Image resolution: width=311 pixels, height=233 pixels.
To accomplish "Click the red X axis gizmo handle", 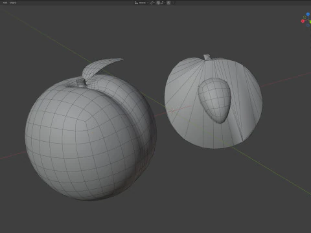I will 303,21.
